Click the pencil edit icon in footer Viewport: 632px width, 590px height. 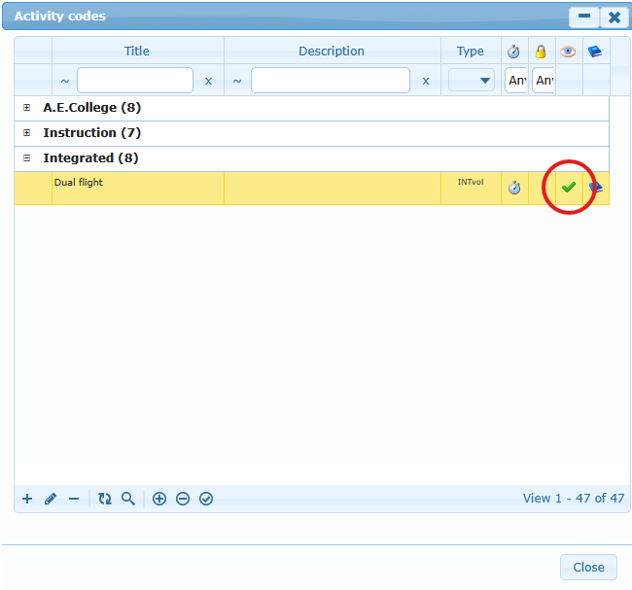(x=51, y=499)
